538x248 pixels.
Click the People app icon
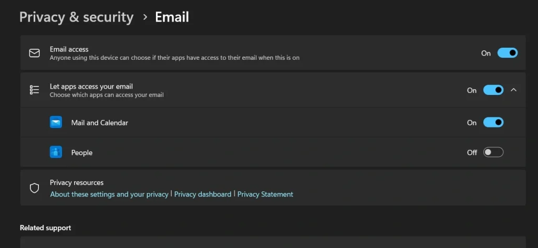(x=56, y=153)
